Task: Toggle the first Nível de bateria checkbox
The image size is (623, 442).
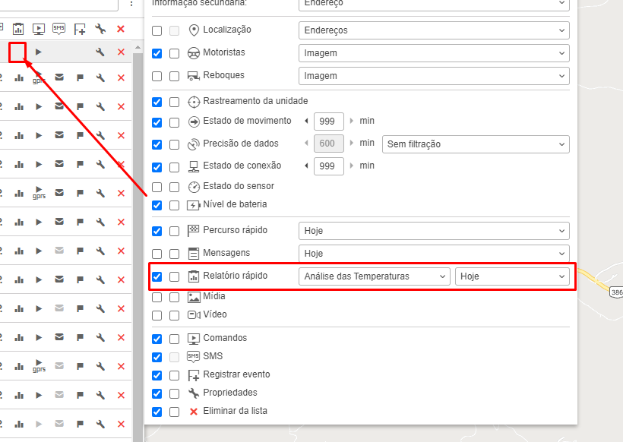Action: tap(157, 205)
